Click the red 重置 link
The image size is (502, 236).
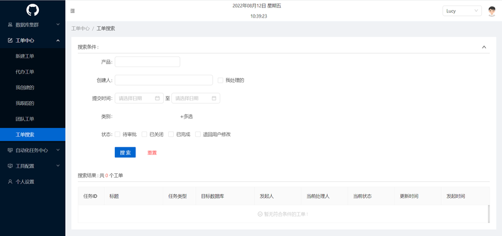(x=152, y=153)
